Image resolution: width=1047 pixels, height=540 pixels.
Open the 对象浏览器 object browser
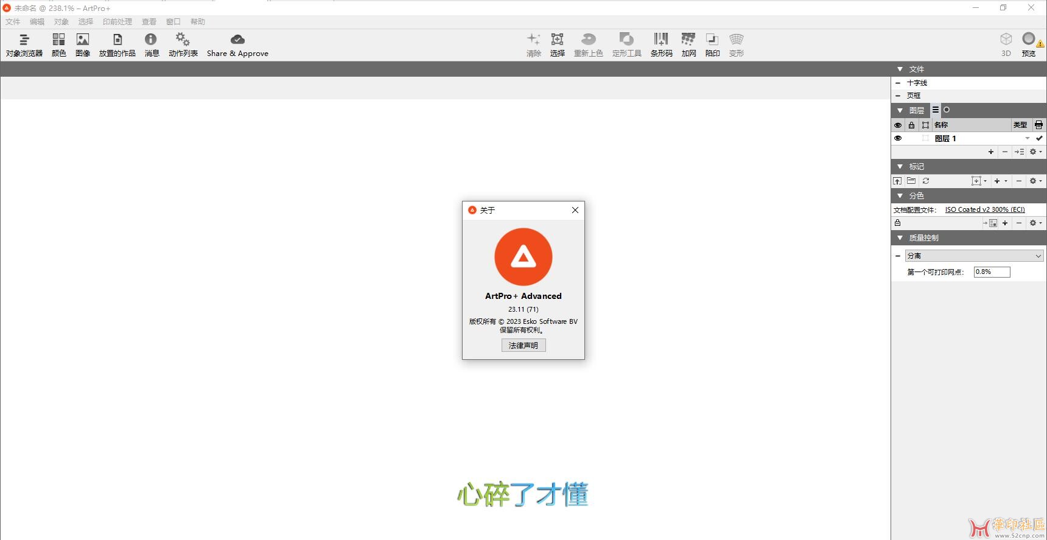click(x=24, y=45)
